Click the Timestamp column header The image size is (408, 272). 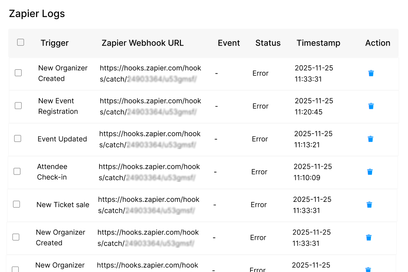coord(318,43)
